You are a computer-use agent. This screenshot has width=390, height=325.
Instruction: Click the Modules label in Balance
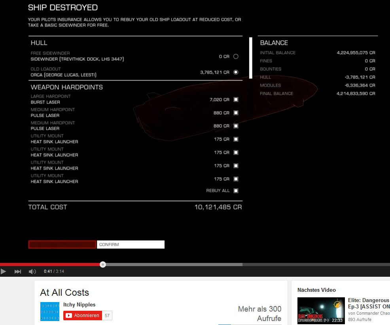tap(270, 85)
